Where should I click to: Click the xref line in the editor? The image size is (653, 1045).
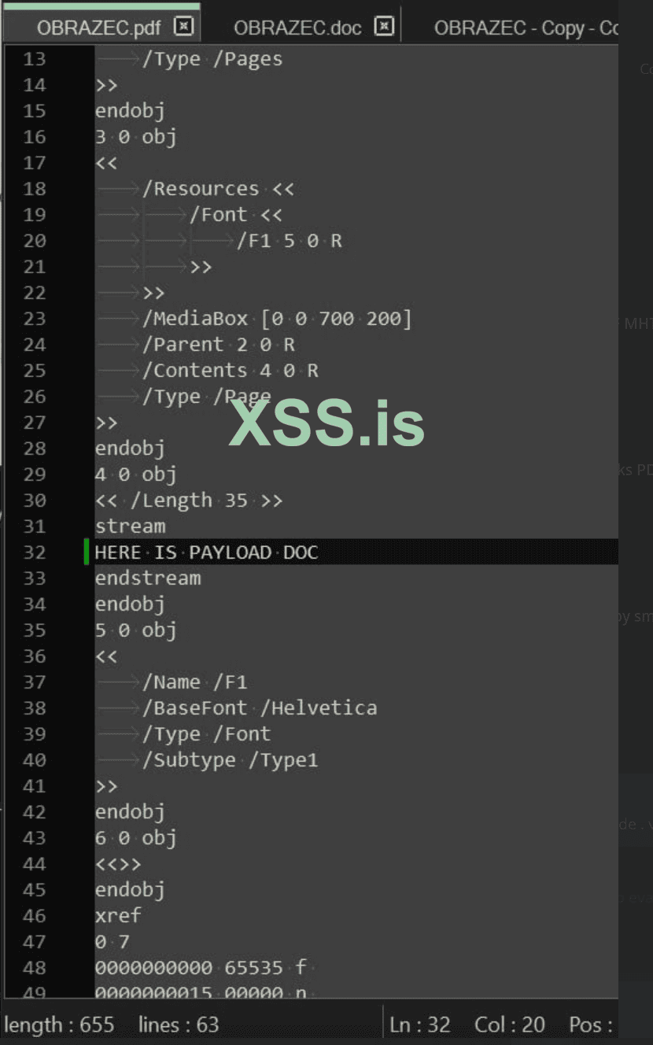coord(119,916)
